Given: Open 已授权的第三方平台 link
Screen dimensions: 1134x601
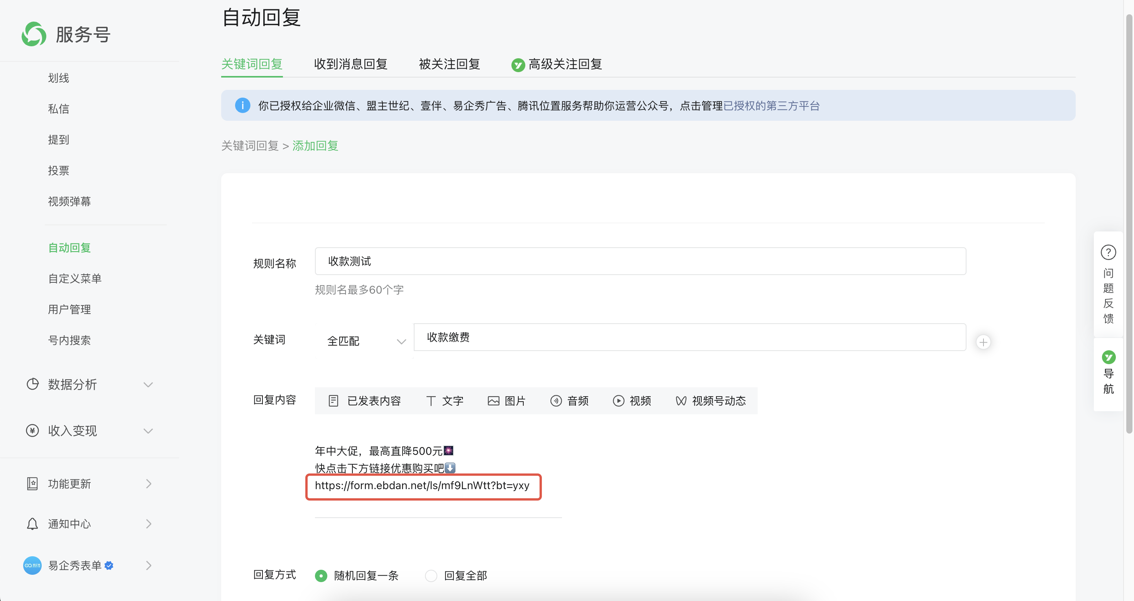Looking at the screenshot, I should [x=771, y=106].
